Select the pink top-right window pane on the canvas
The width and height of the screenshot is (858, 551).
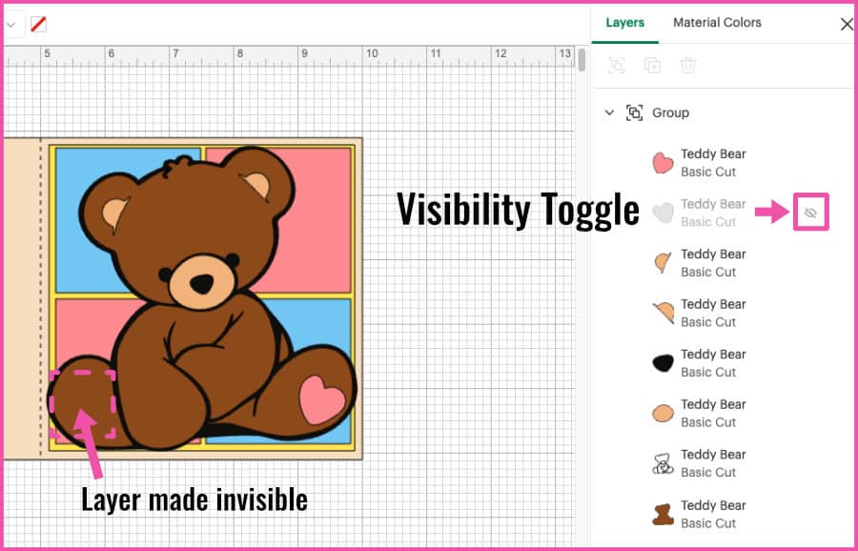point(323,219)
